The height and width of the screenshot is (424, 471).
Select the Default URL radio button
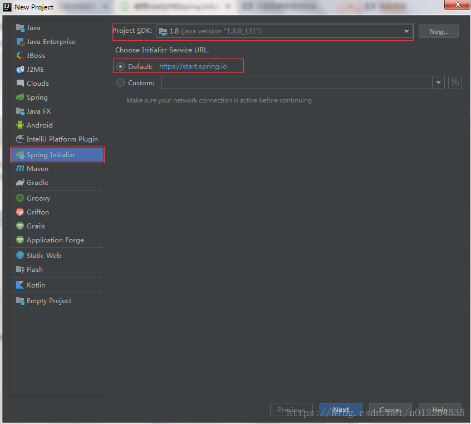click(120, 66)
